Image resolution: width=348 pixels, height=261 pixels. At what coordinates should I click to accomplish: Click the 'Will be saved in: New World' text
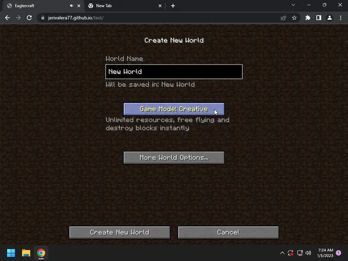tap(150, 85)
